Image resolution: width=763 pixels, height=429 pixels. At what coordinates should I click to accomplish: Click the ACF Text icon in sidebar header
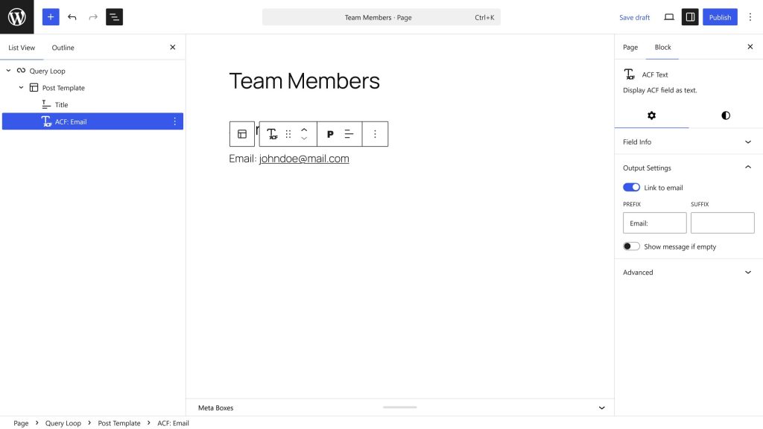tap(629, 74)
